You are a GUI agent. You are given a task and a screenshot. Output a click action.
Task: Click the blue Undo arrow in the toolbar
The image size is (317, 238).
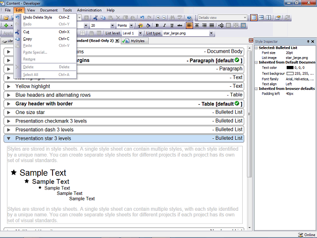click(x=142, y=18)
